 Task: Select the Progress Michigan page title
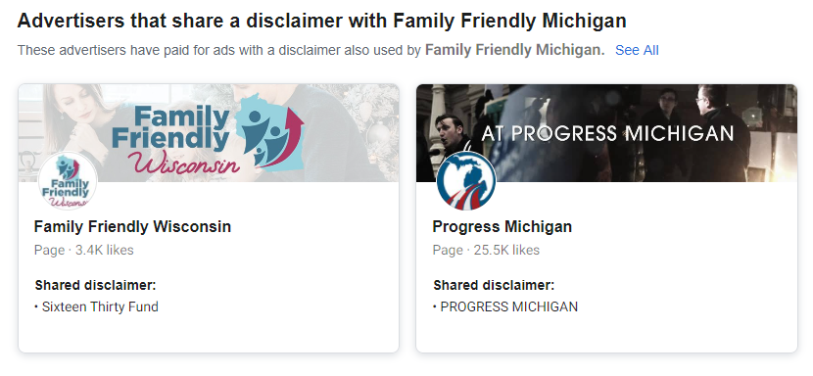click(502, 226)
